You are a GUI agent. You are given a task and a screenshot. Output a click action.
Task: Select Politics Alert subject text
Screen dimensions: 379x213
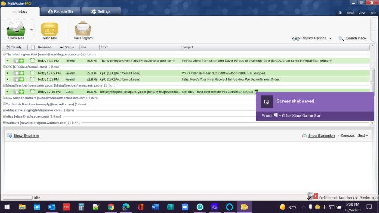coord(257,61)
